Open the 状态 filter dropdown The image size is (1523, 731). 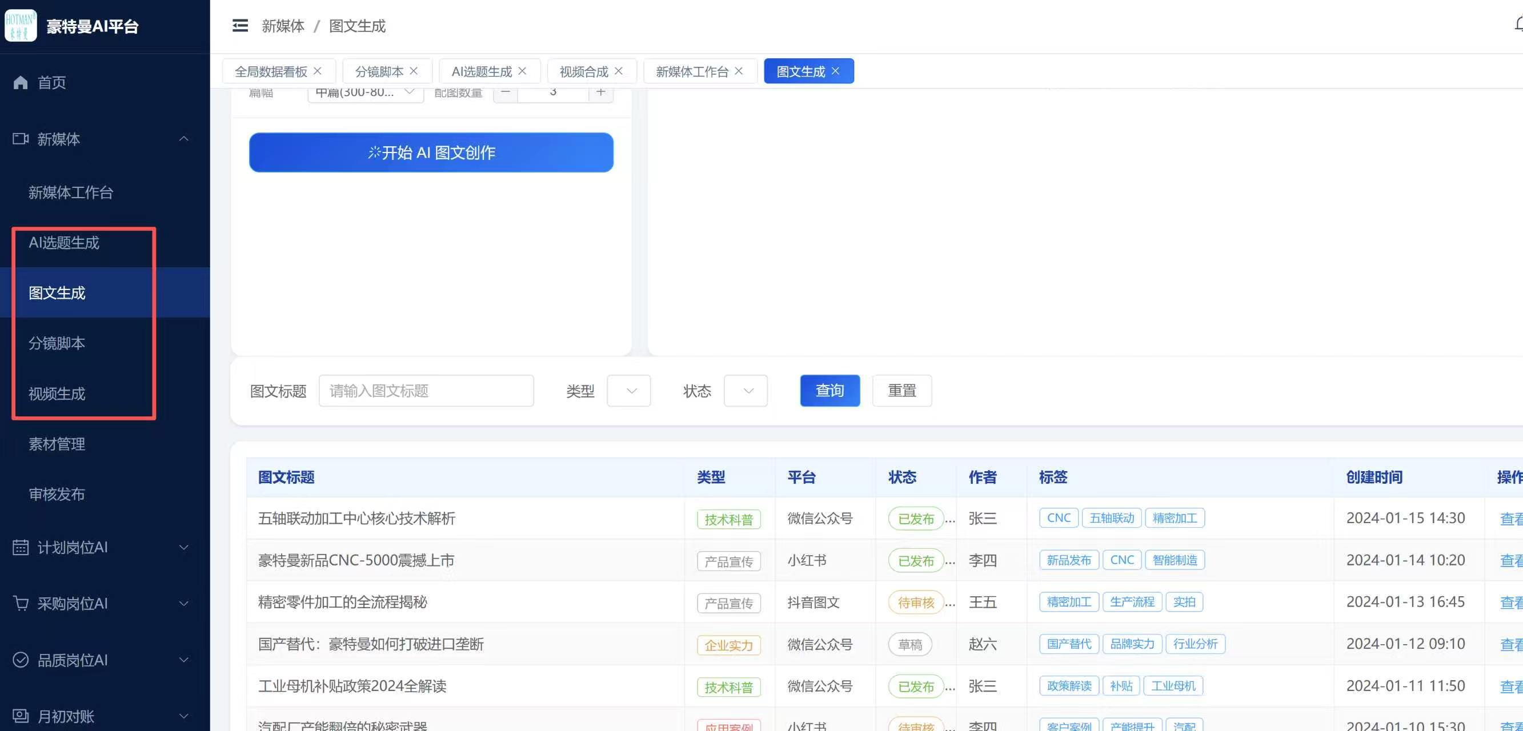coord(746,391)
